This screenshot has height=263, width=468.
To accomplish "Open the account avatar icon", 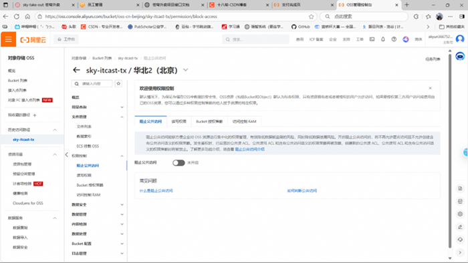I will [x=460, y=39].
